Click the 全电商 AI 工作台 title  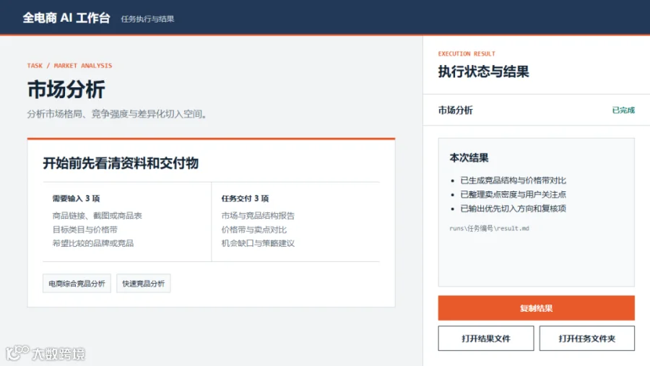[x=66, y=18]
